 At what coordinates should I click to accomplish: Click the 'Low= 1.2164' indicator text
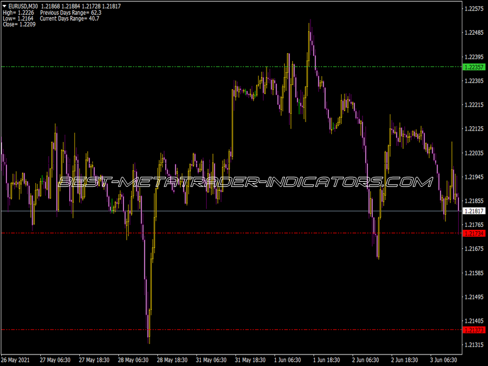tap(18, 19)
